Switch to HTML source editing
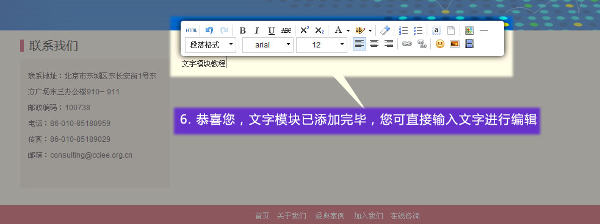This screenshot has width=600, height=224. (x=191, y=30)
